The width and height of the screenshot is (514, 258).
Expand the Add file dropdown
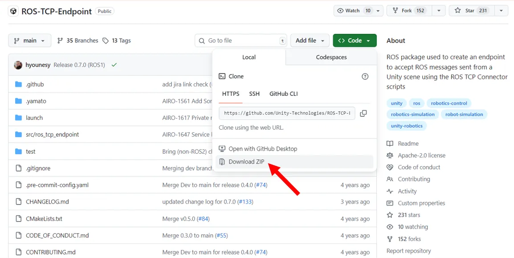tap(310, 41)
